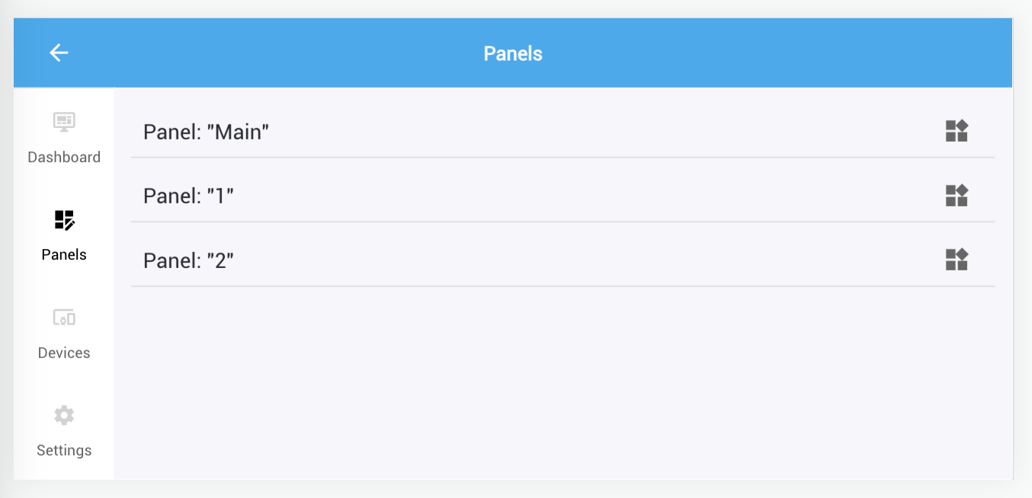Image resolution: width=1032 pixels, height=498 pixels.
Task: Click the Devices icon in sidebar
Action: [x=64, y=318]
